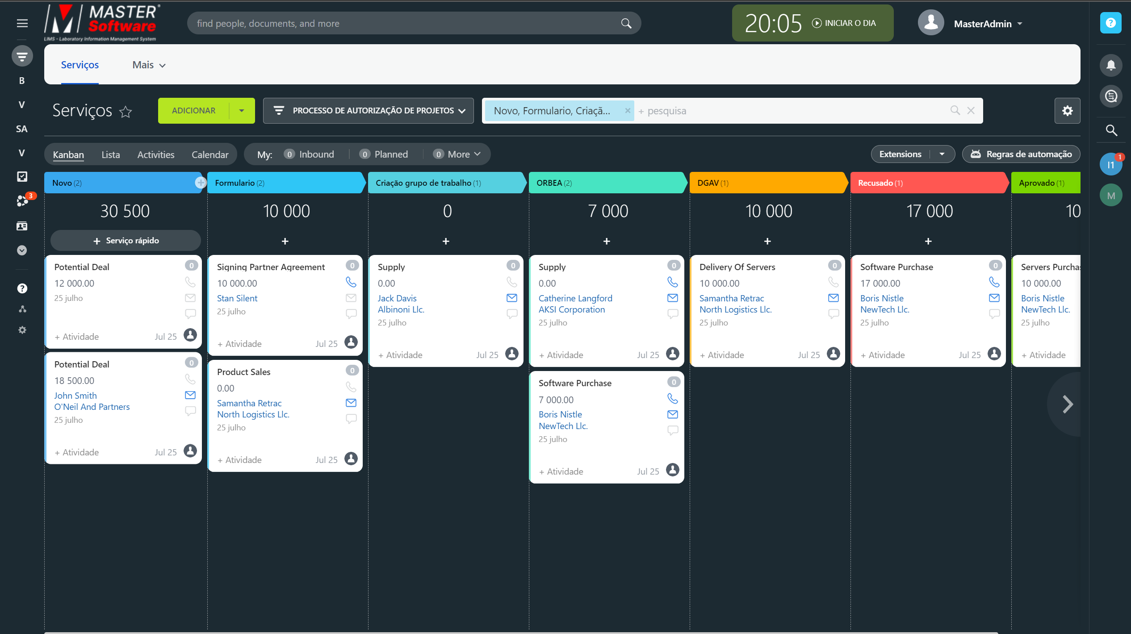Call Boris Nistle on 7 000.00 card
The width and height of the screenshot is (1131, 634).
(x=673, y=398)
